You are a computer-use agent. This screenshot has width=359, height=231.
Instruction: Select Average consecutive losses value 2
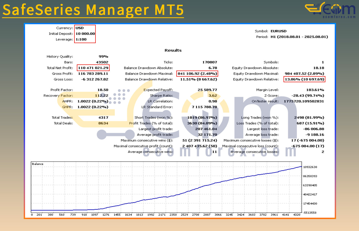(x=323, y=152)
